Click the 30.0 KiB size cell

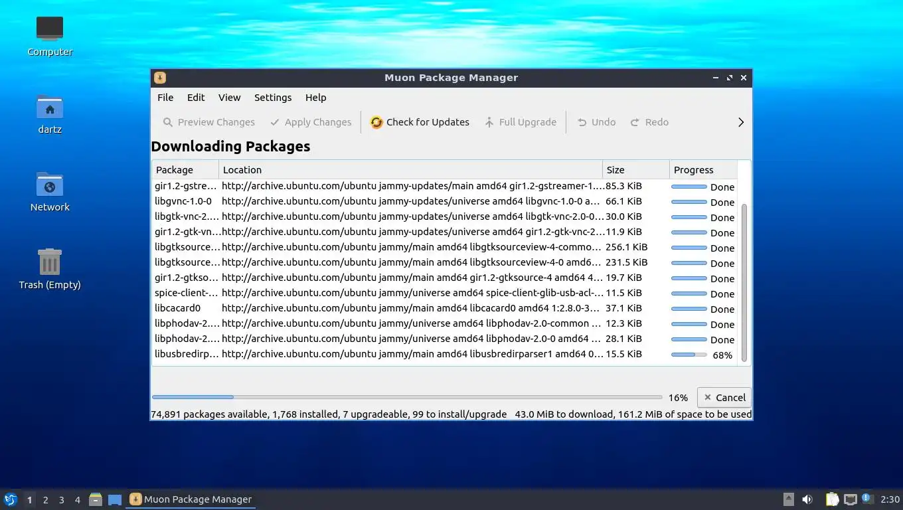point(623,216)
